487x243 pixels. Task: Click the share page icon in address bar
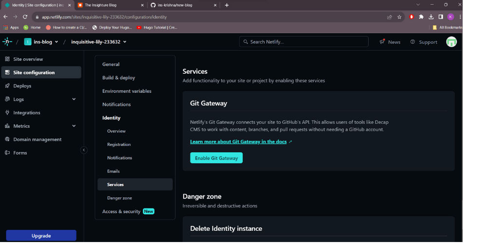[390, 17]
